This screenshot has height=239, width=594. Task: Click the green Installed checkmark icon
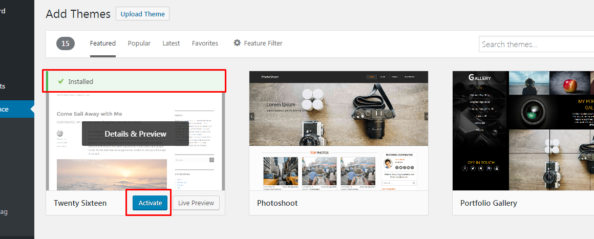(60, 81)
